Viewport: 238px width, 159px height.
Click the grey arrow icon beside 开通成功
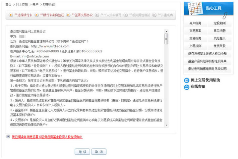154,15
